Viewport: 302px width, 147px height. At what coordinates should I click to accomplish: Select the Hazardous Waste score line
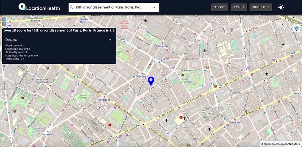pyautogui.click(x=22, y=55)
